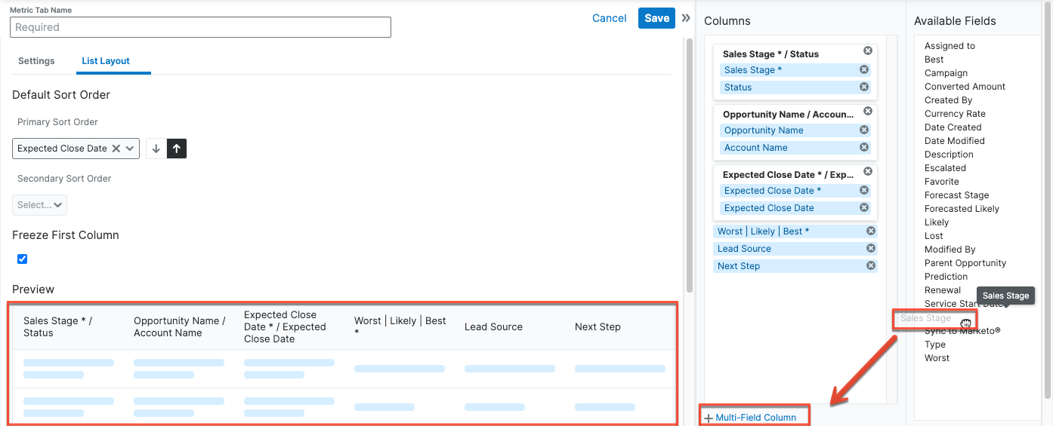
Task: Select Forecast Stage in Available Fields
Action: [956, 195]
